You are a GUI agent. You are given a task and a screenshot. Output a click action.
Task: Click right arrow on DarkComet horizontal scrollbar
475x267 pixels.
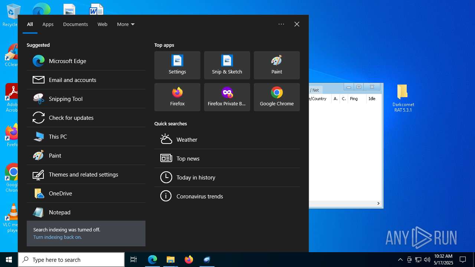coord(379,203)
